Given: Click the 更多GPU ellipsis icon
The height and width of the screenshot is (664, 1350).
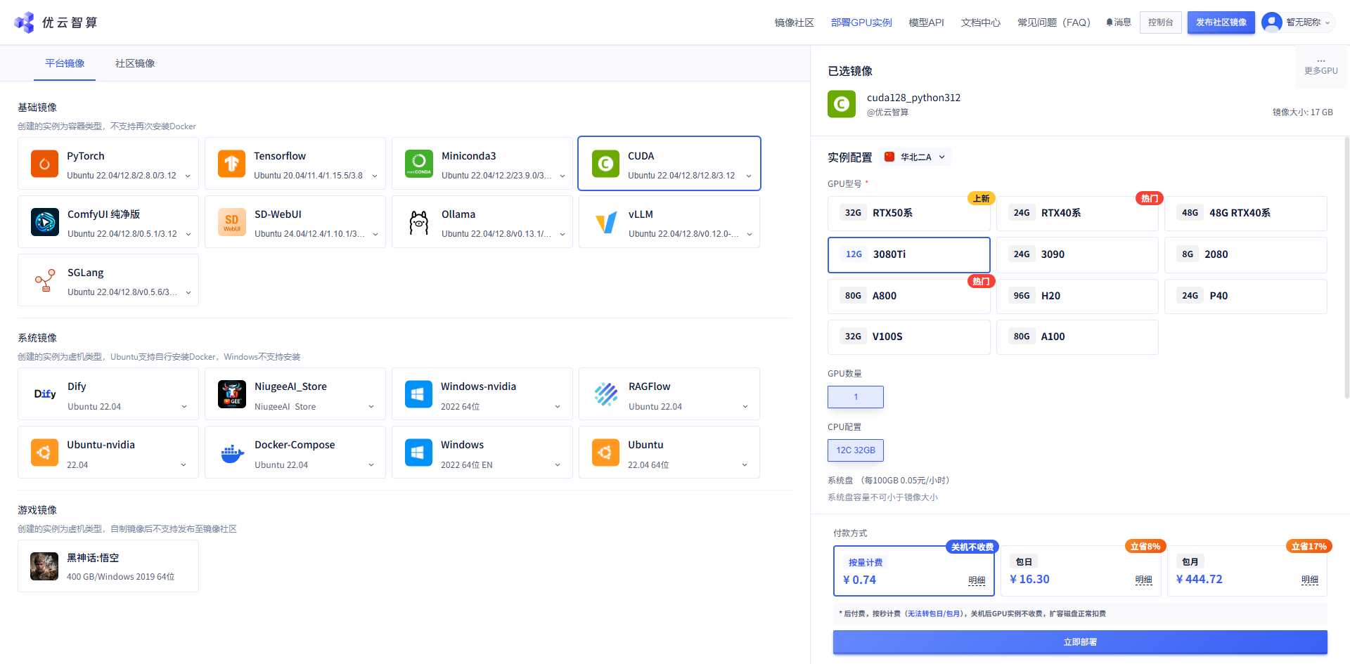Looking at the screenshot, I should pos(1321,61).
